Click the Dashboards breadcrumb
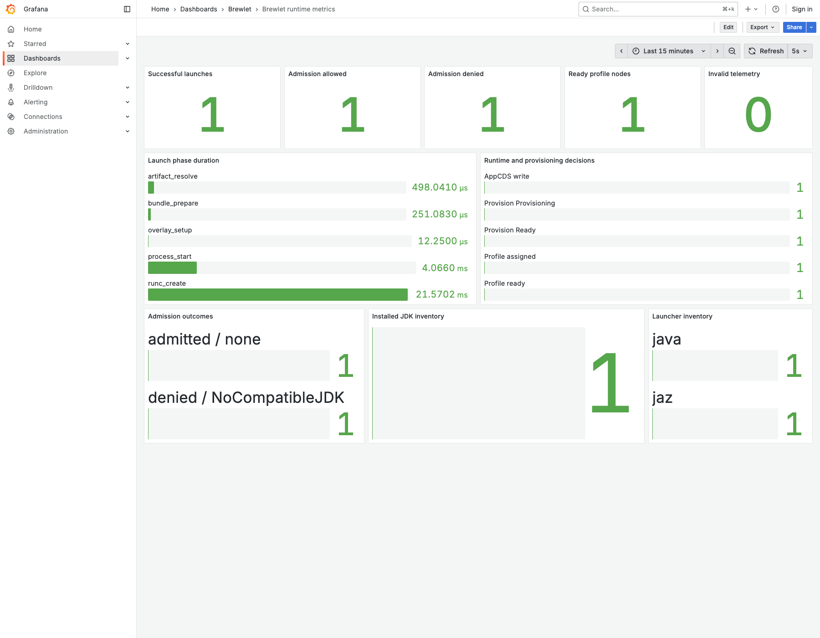 pos(199,9)
